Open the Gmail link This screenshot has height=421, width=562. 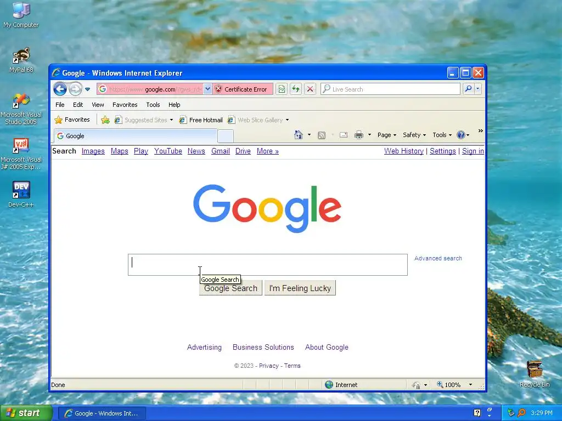(x=221, y=151)
